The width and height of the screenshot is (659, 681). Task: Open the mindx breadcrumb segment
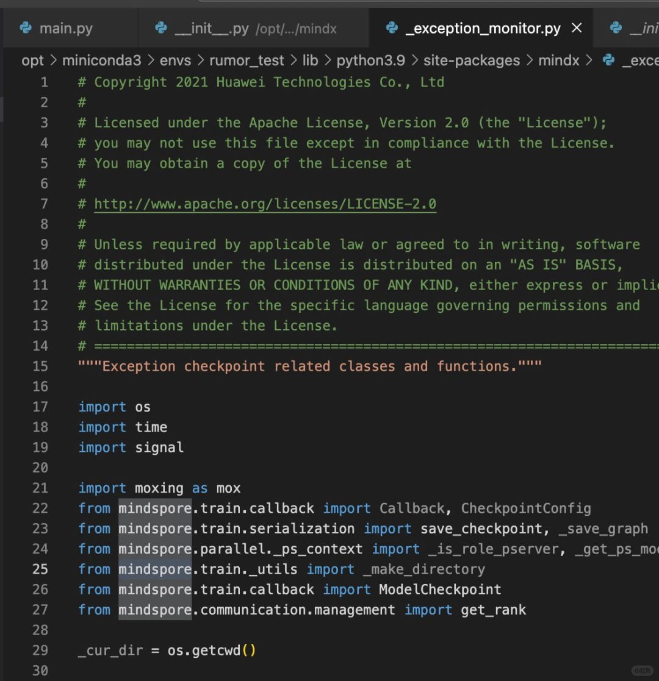point(559,60)
